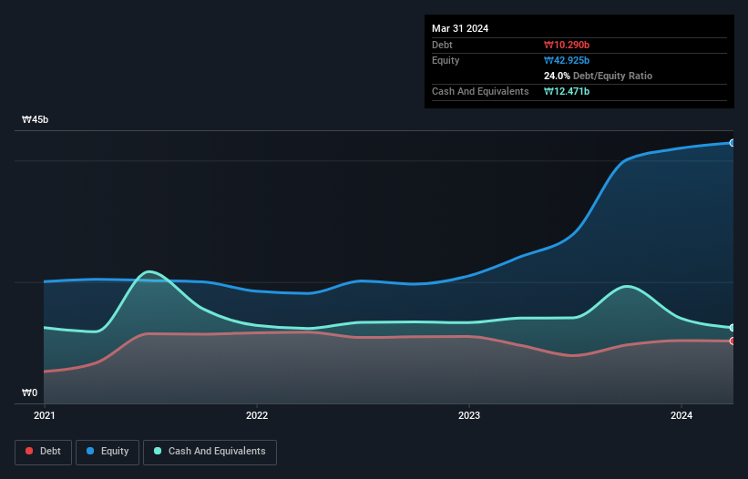Click the ₩42.925b equity value
748x479 pixels.
567,60
